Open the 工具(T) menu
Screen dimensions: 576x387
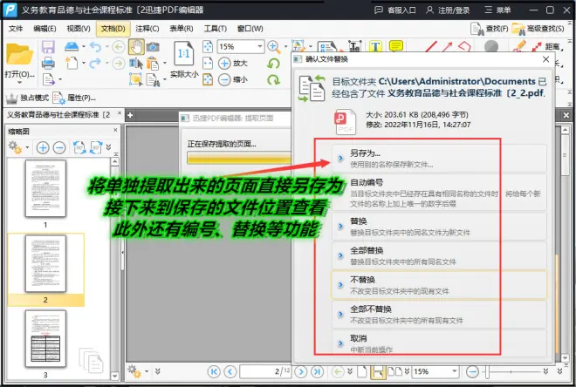(216, 29)
